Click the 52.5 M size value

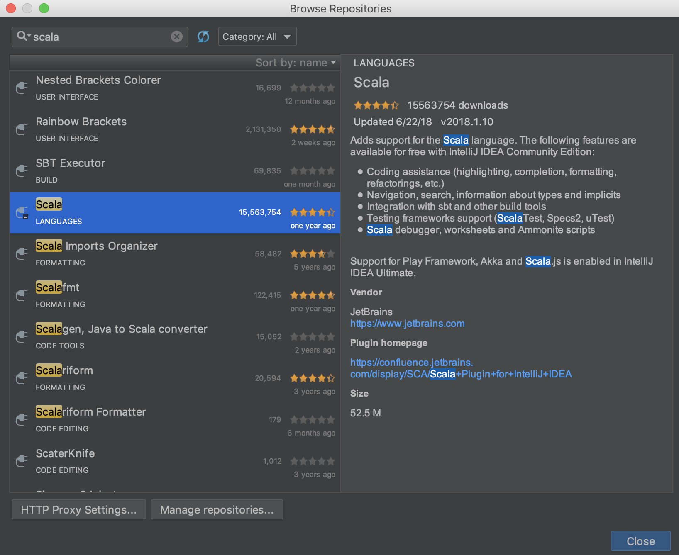tap(366, 413)
